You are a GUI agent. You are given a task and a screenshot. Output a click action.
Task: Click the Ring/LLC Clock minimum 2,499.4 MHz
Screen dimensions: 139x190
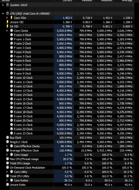(84, 142)
